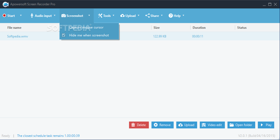Open the toolbar Upload dropdown arrow
The image size is (280, 140).
coord(138,16)
